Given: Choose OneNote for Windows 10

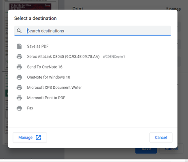Looking at the screenshot, I should coord(49,77).
